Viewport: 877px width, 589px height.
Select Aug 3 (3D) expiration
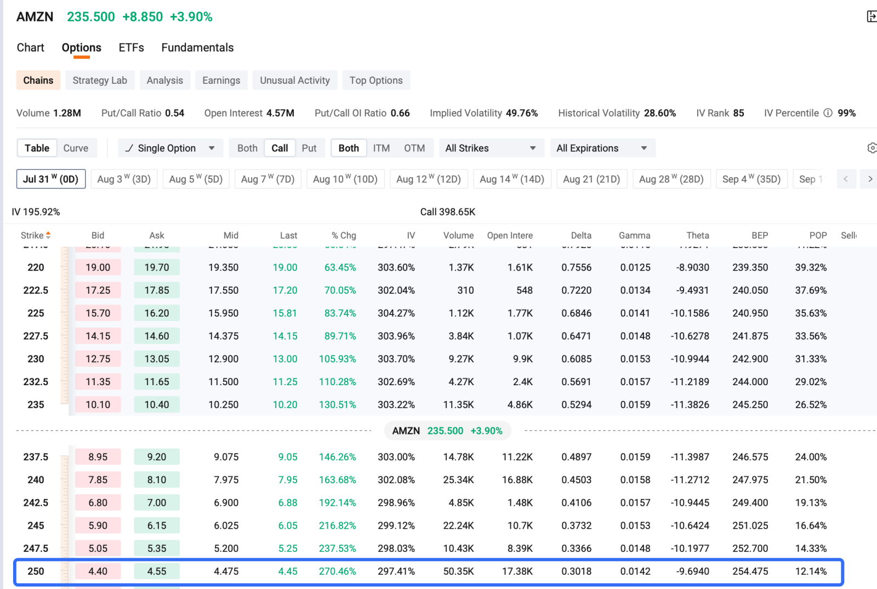click(x=124, y=179)
